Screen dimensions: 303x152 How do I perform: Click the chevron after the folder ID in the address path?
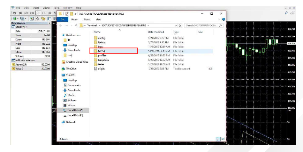pos(148,25)
